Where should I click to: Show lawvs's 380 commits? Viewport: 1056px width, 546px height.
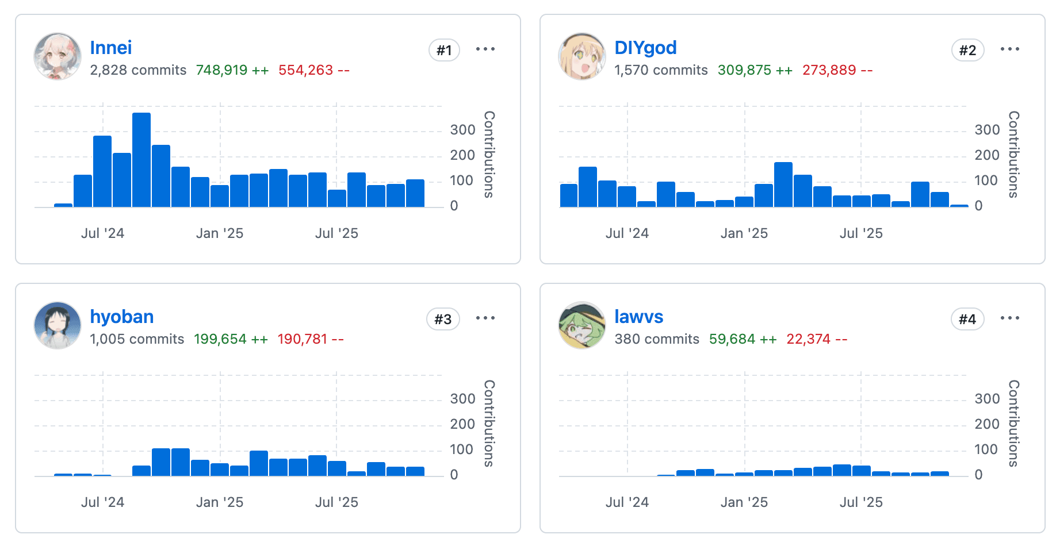657,339
